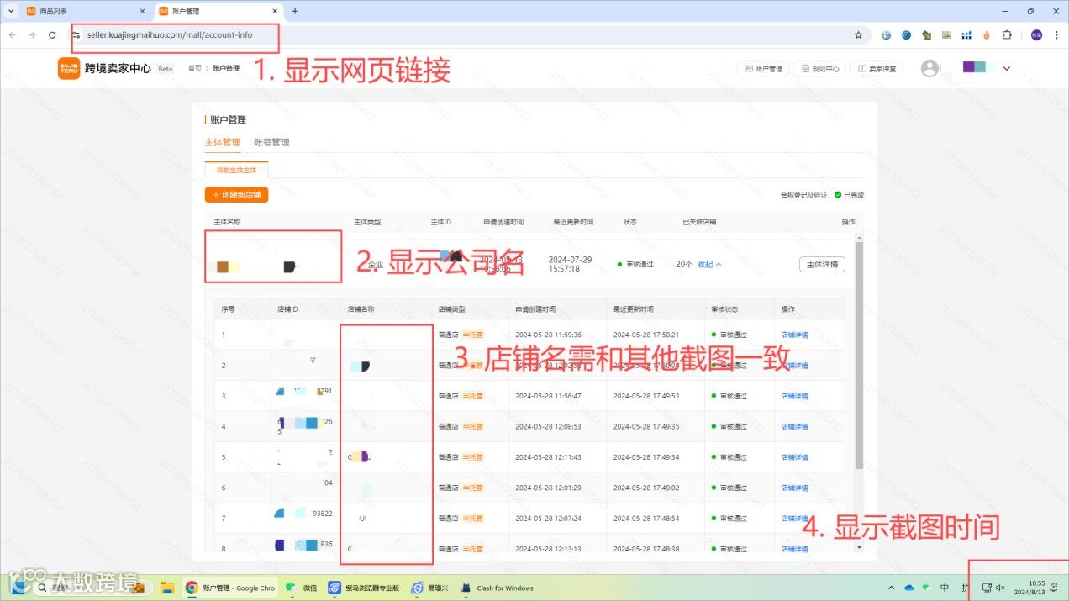Open 店铺详情 link for row 6
Image resolution: width=1069 pixels, height=601 pixels.
[x=794, y=488]
